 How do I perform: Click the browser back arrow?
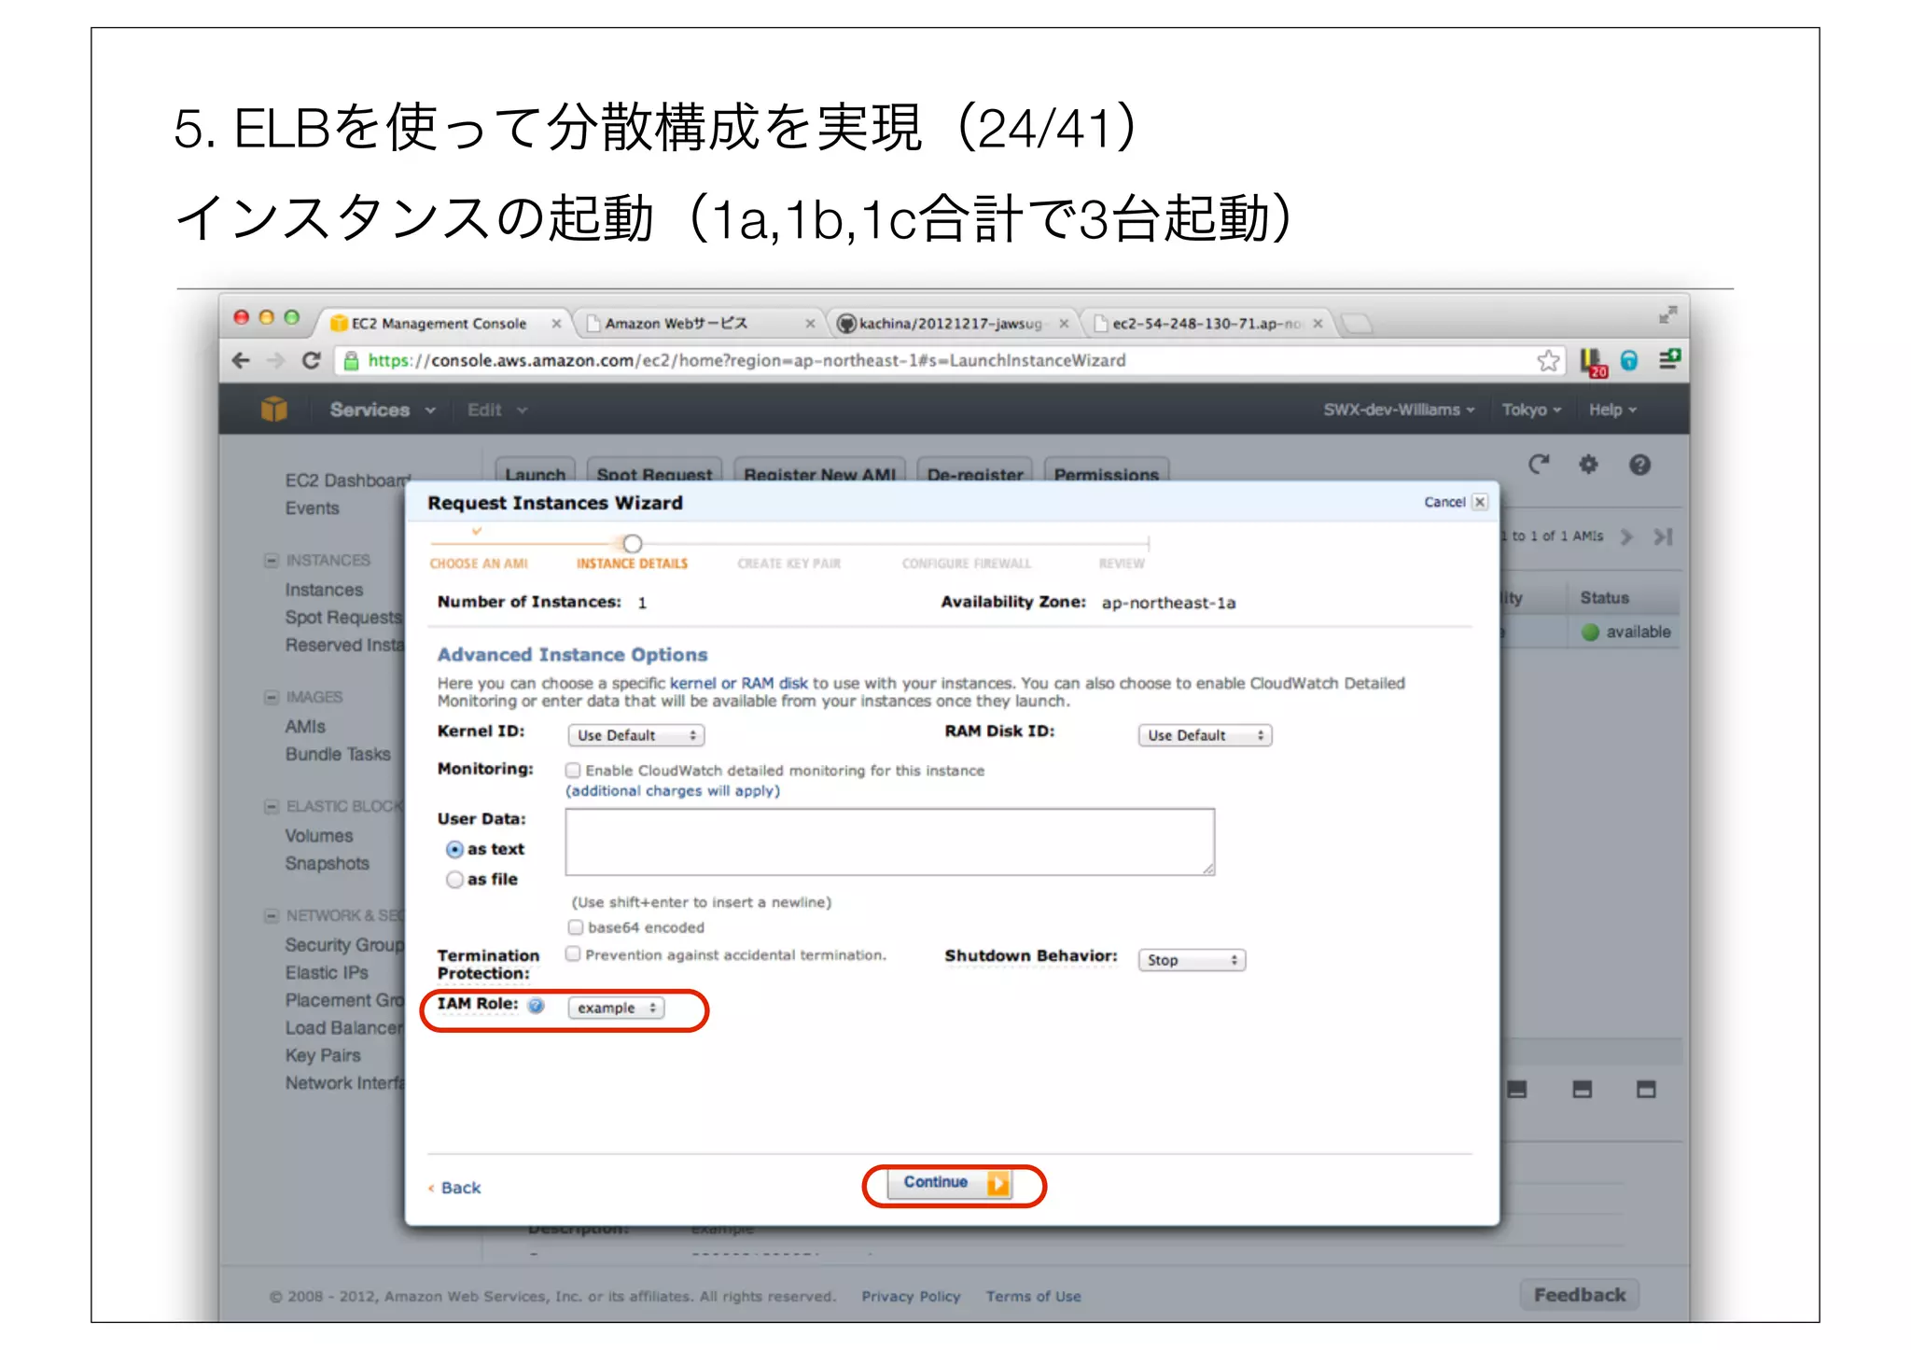(x=242, y=361)
